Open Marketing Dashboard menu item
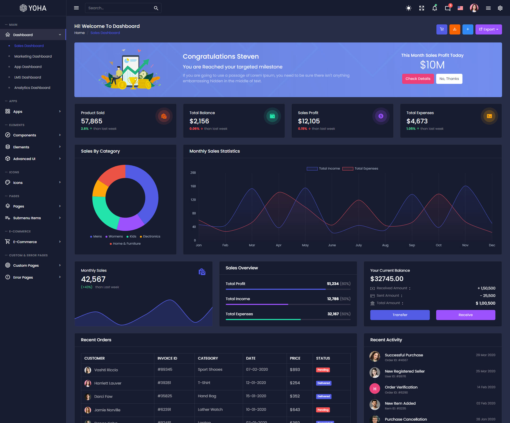 pyautogui.click(x=33, y=56)
